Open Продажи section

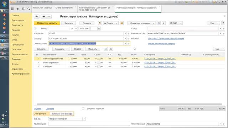point(16,30)
